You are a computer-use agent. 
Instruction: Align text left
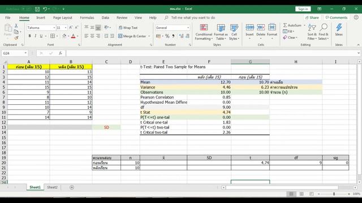86,36
